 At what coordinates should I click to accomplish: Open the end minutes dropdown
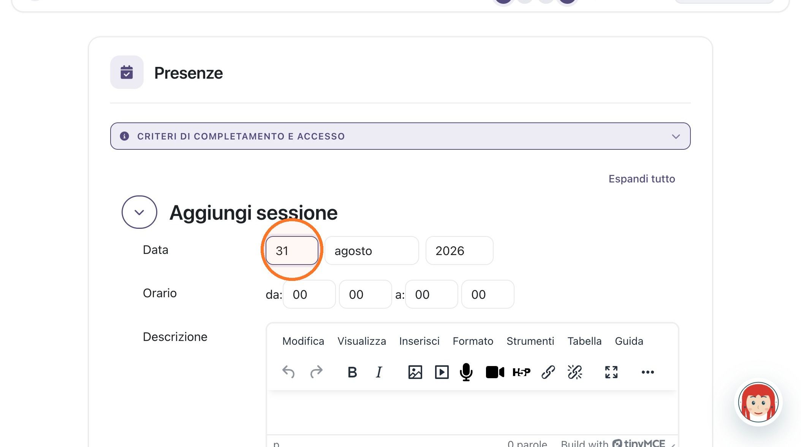(488, 294)
